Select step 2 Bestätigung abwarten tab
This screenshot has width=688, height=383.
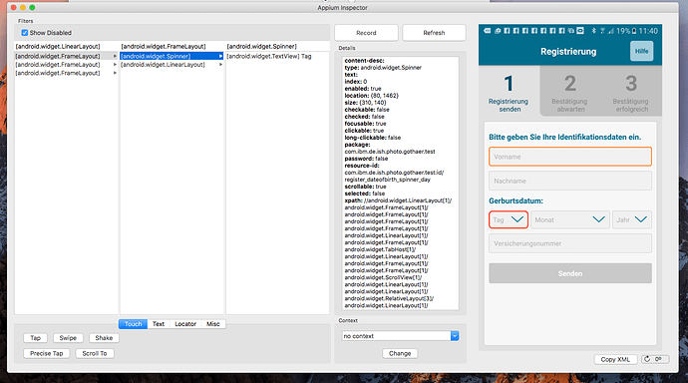click(570, 91)
